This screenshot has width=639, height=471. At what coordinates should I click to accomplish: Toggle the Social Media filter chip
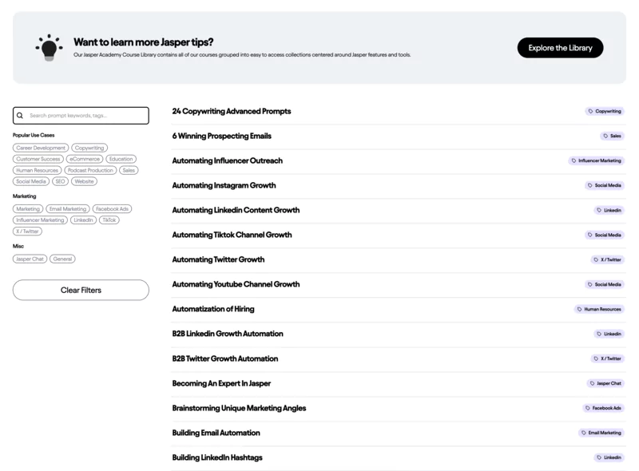tap(31, 181)
